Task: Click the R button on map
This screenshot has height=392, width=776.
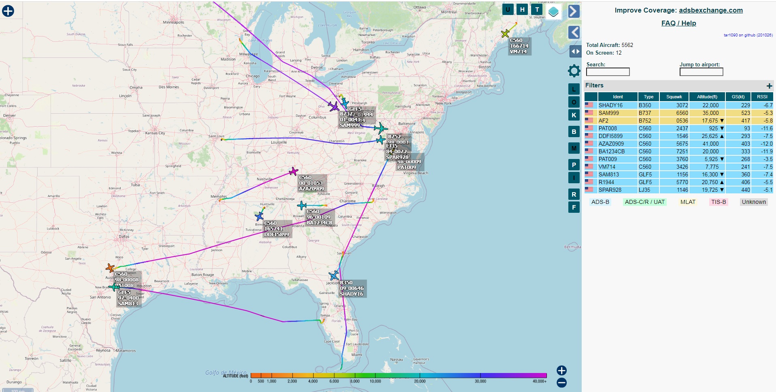Action: [574, 194]
